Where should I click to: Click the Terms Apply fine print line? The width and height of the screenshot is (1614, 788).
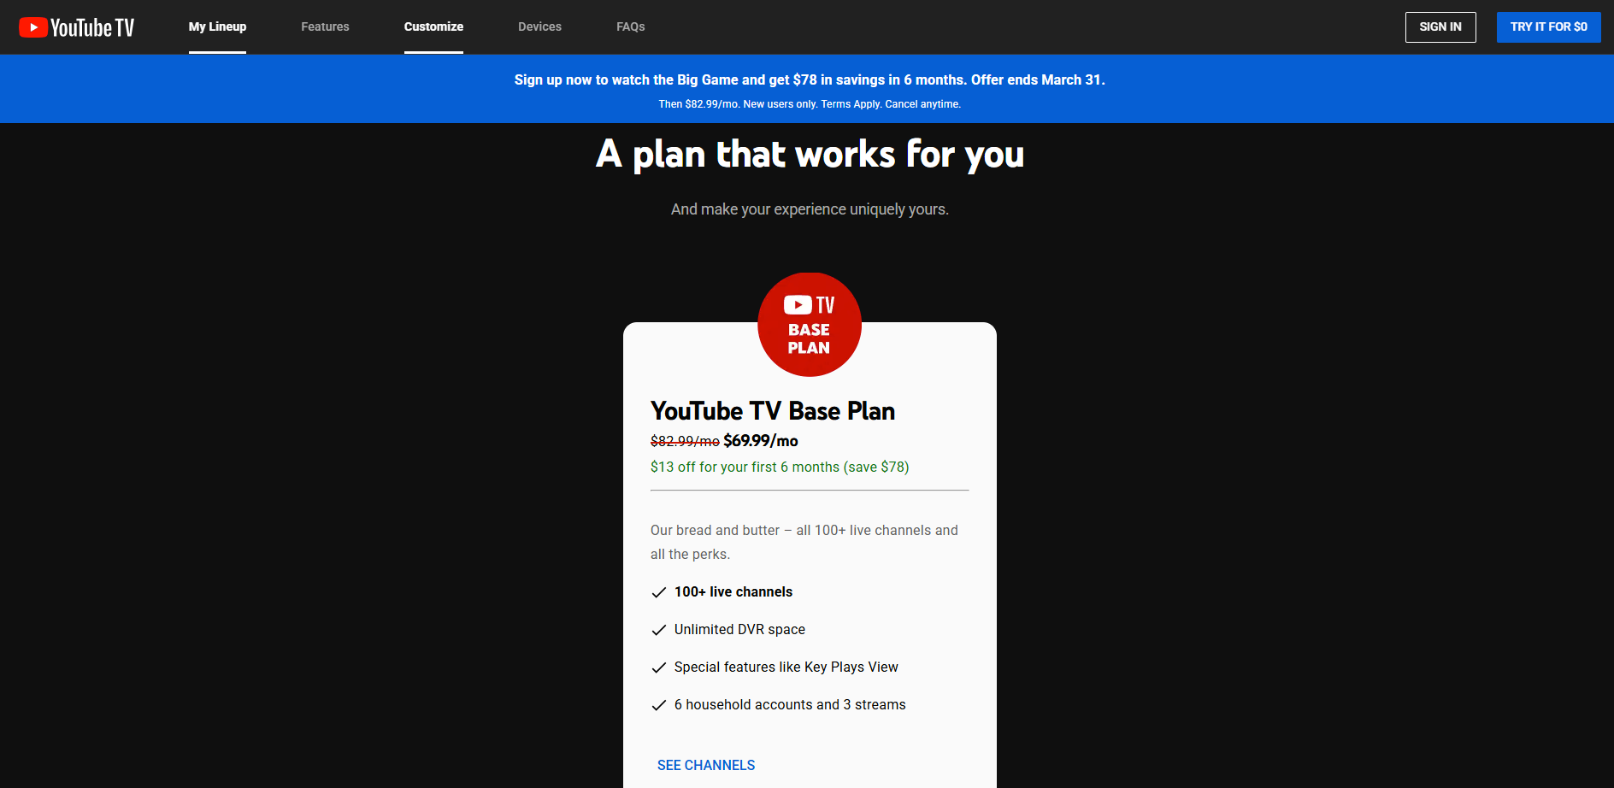[810, 104]
